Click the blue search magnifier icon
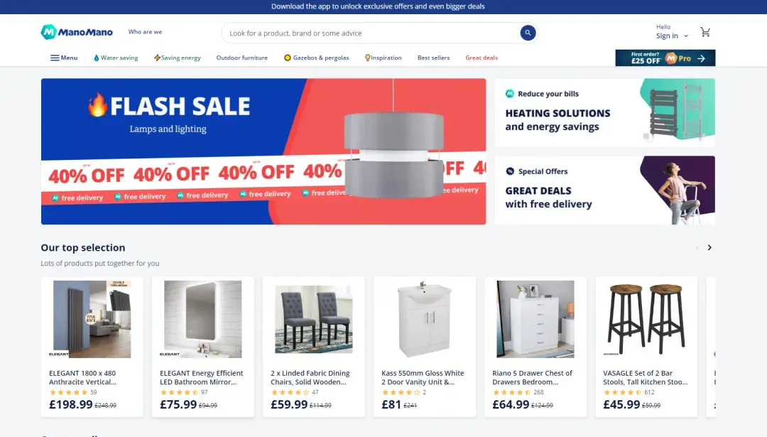767x437 pixels. (x=527, y=33)
